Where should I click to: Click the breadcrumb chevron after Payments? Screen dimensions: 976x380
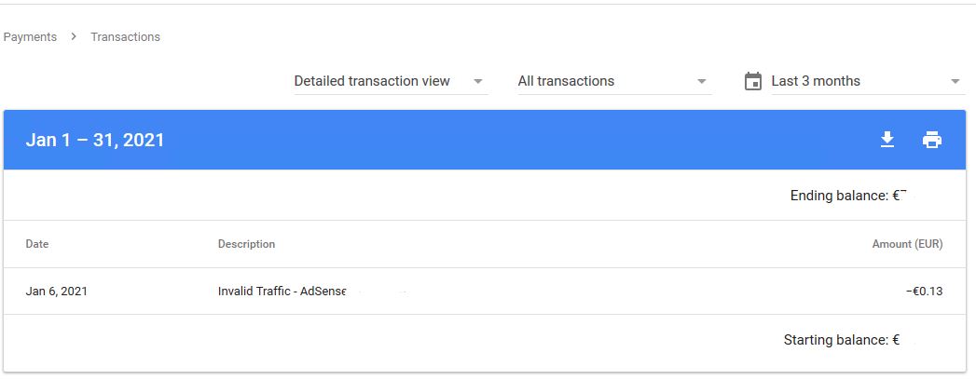pos(74,36)
